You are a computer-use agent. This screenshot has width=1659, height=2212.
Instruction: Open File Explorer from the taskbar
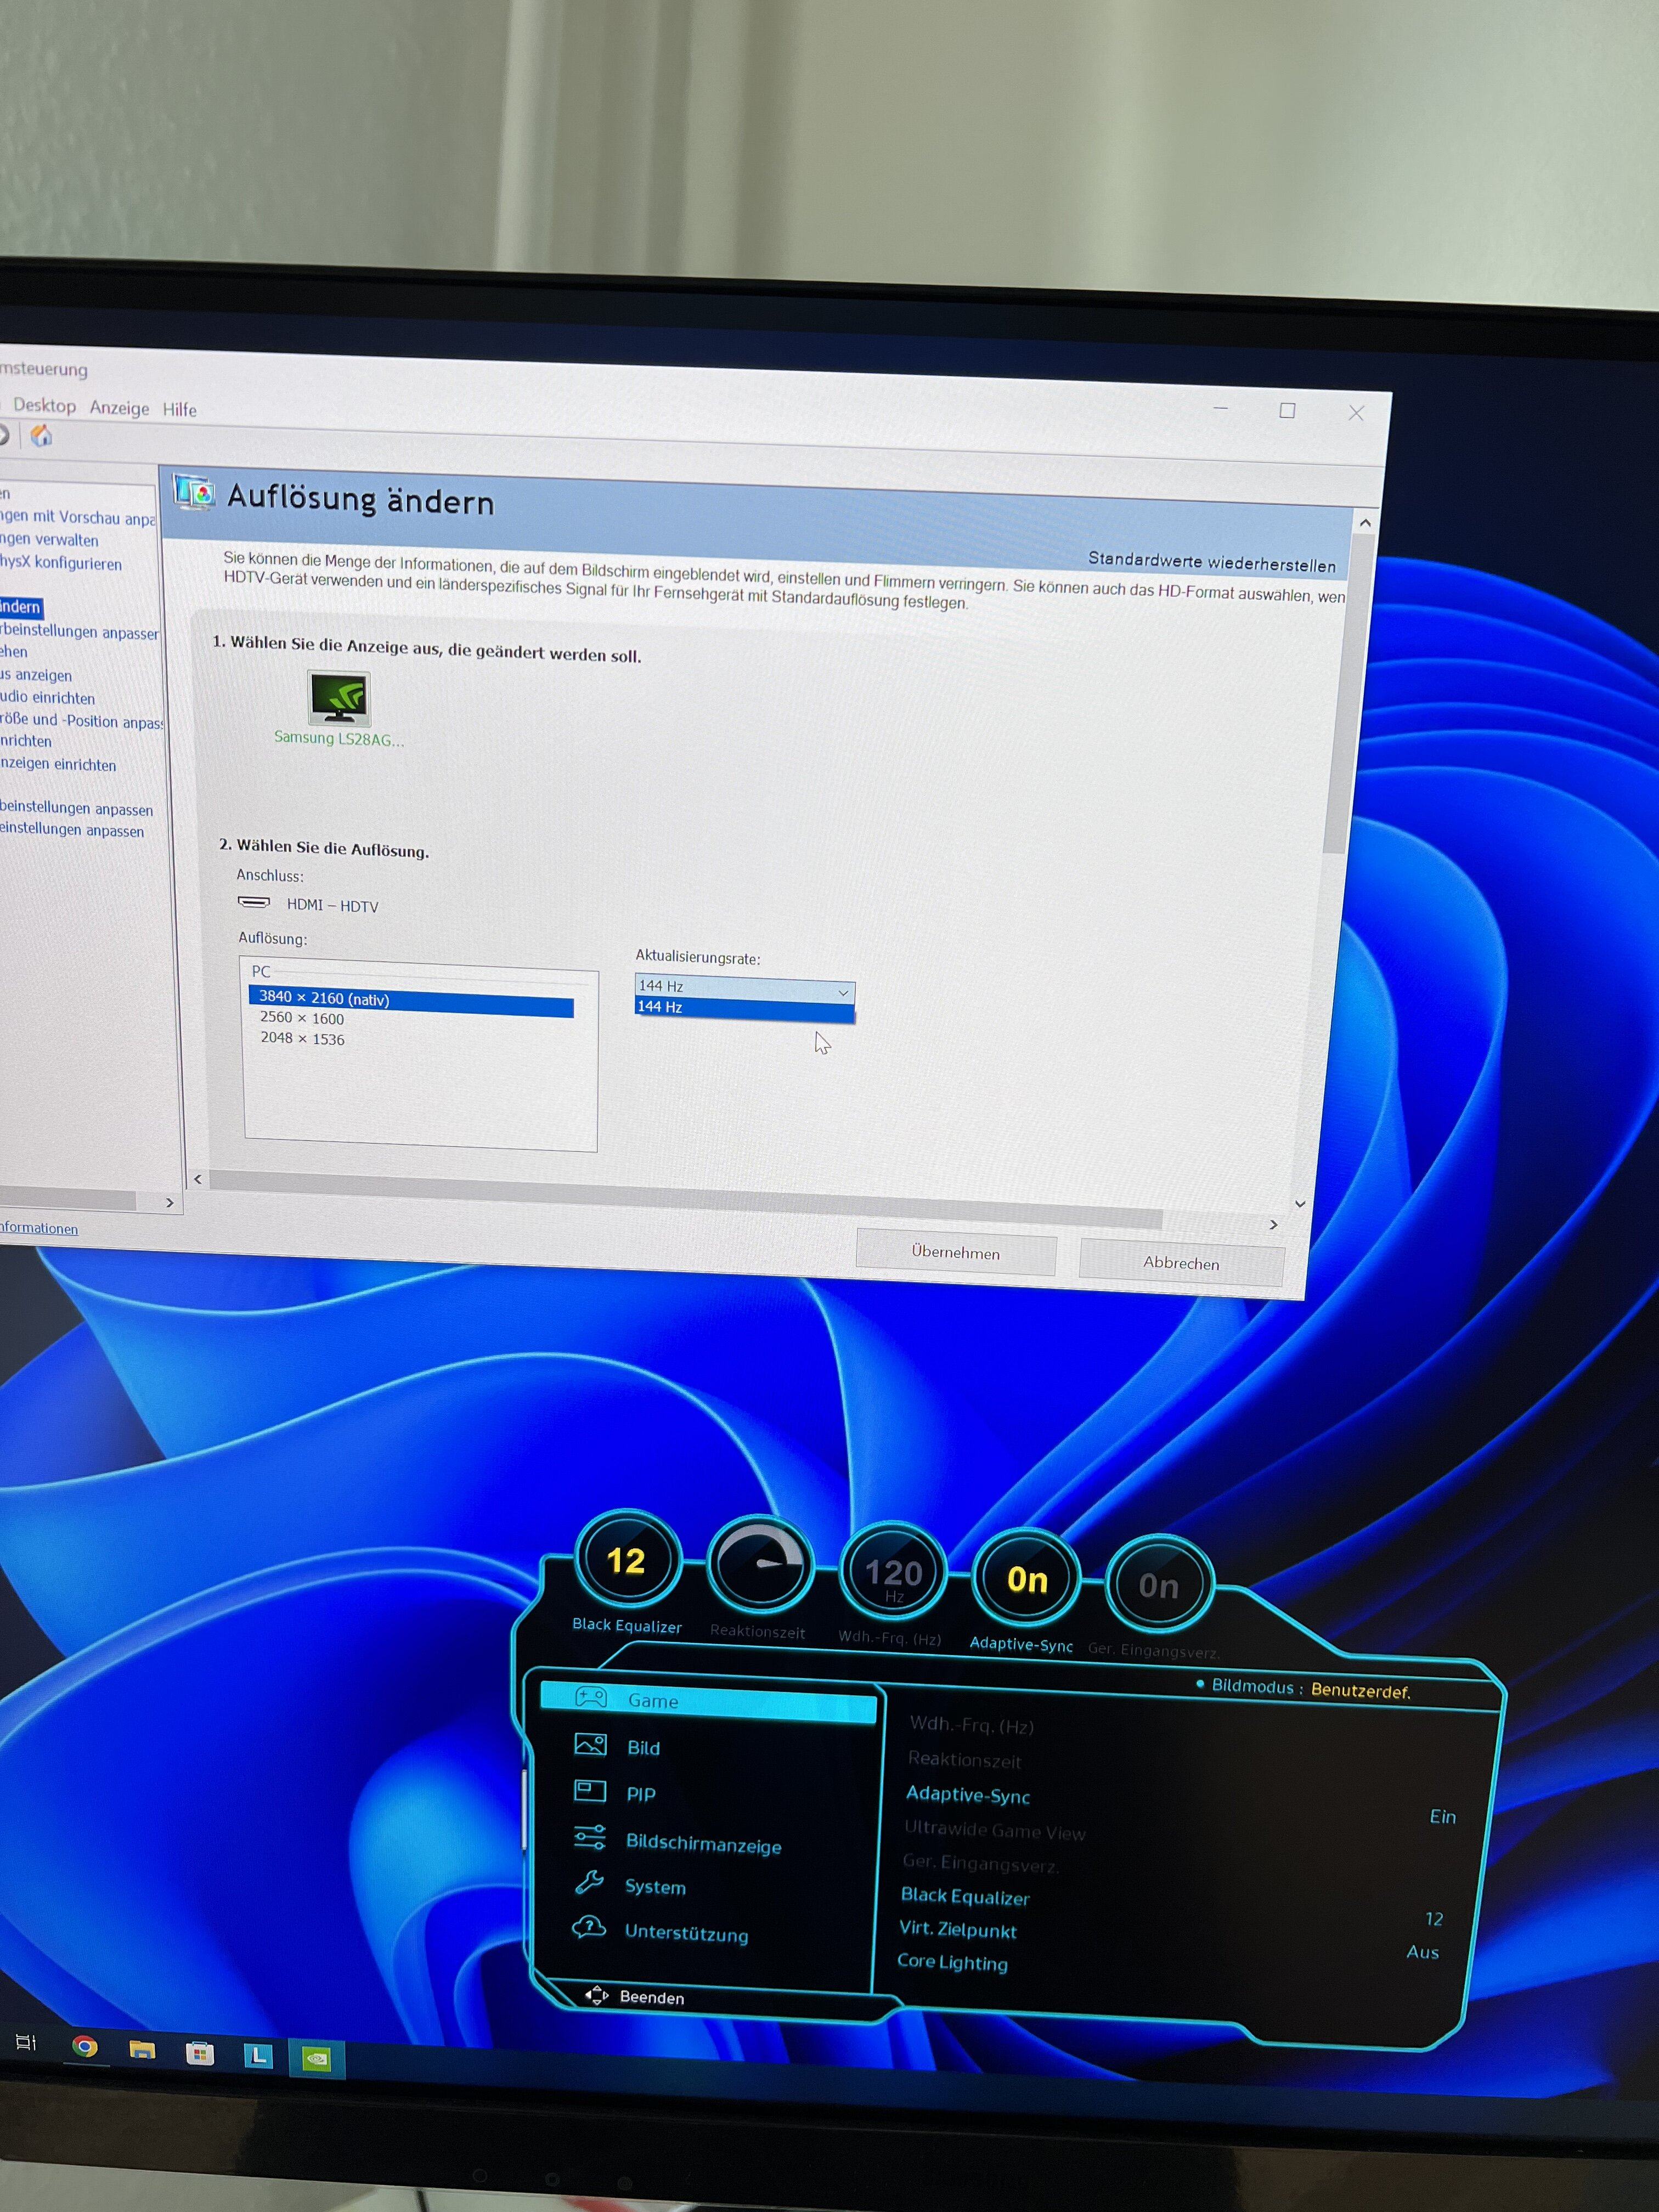click(x=142, y=2050)
